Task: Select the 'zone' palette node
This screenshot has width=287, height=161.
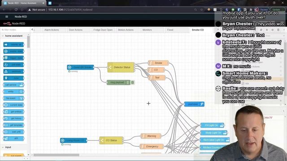Action: click(14, 78)
